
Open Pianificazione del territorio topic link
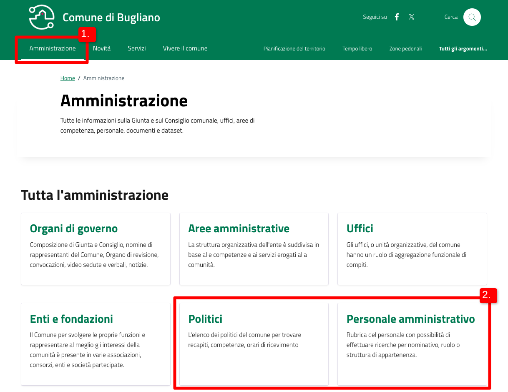pos(294,49)
